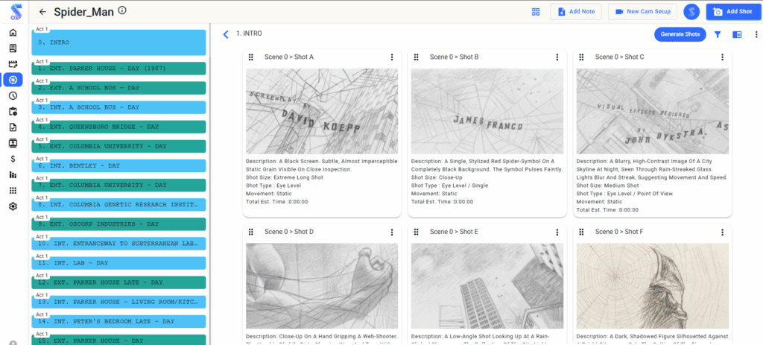This screenshot has height=345, width=763.
Task: Click the info icon next to Spider_Man
Action: click(122, 10)
